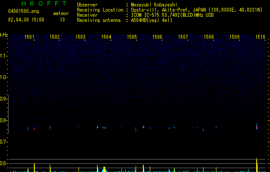This screenshot has height=172, width=270.
Task: Click the tallest yellow intensity spike near 1510
Action: (257, 165)
